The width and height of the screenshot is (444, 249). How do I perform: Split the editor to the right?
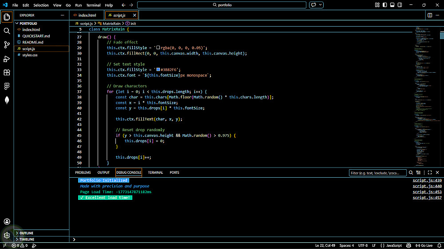(x=430, y=15)
